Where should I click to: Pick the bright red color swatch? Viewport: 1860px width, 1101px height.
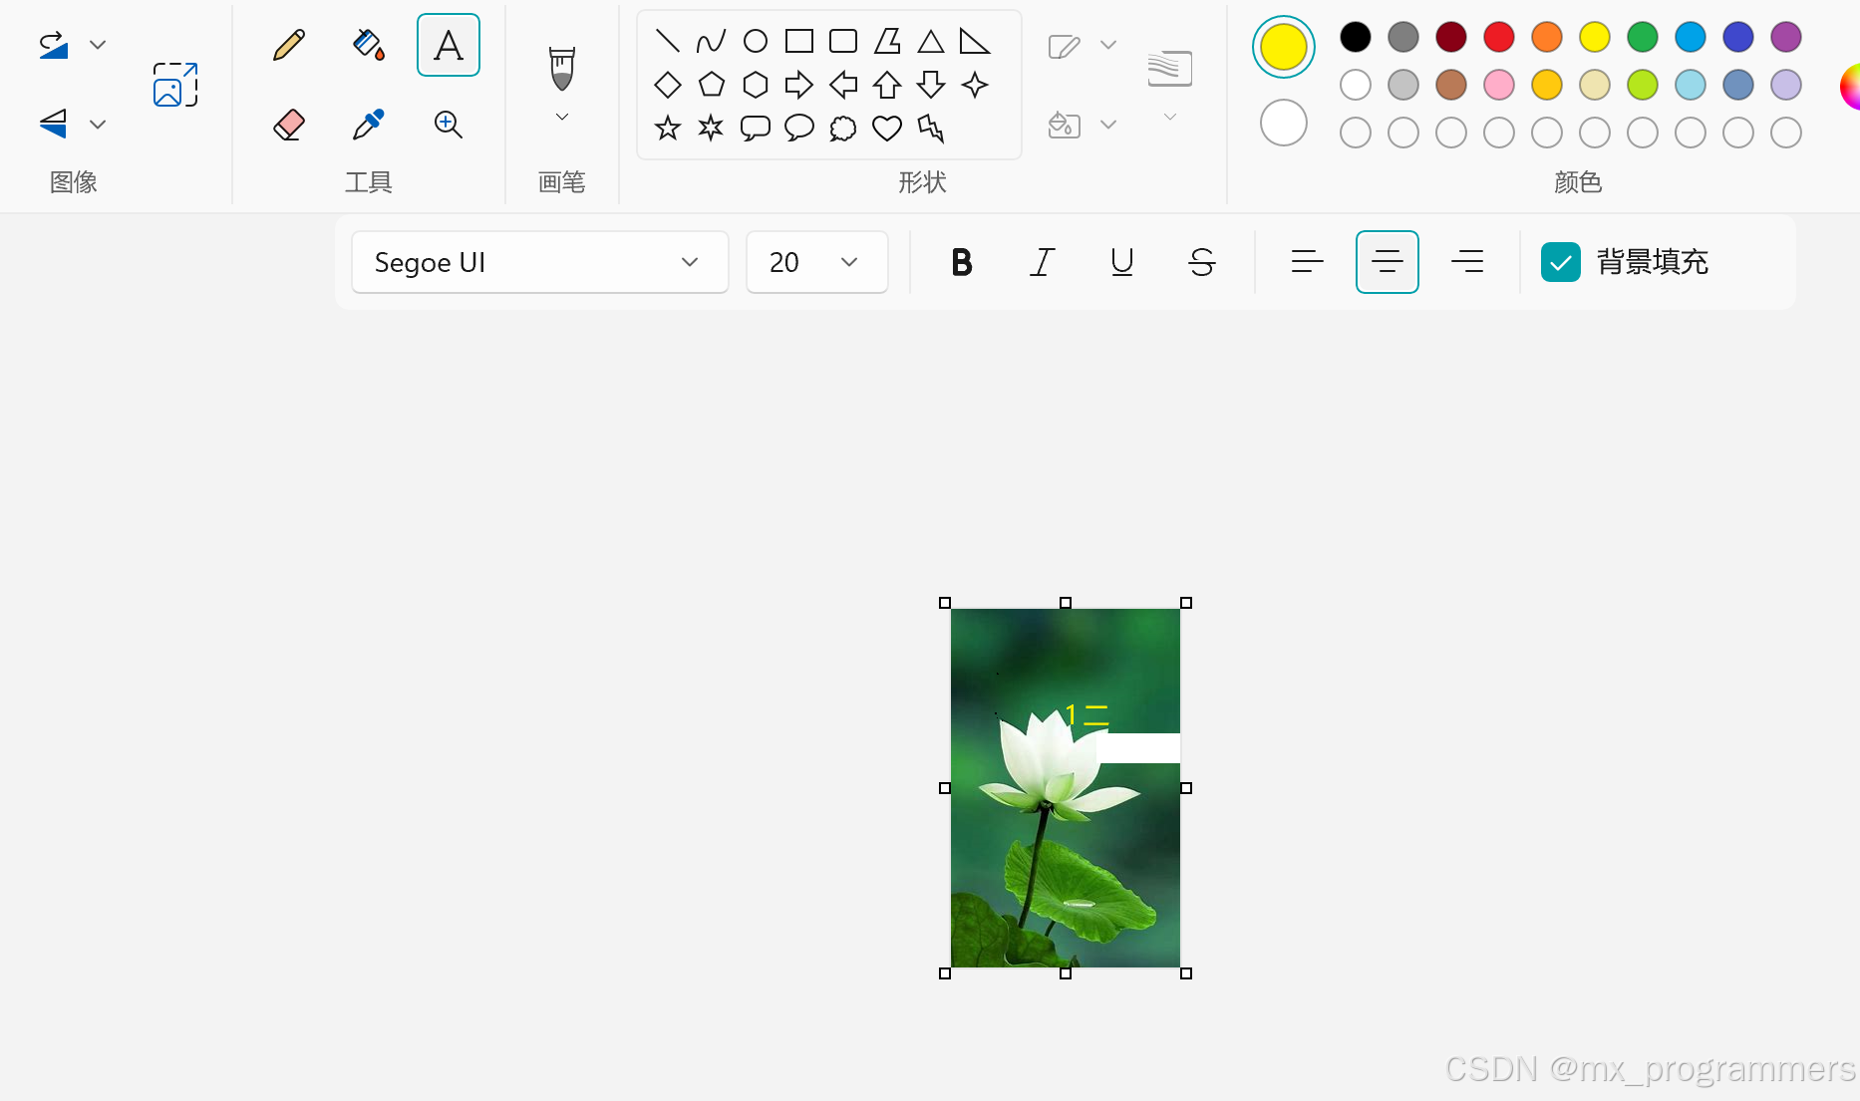(x=1499, y=37)
